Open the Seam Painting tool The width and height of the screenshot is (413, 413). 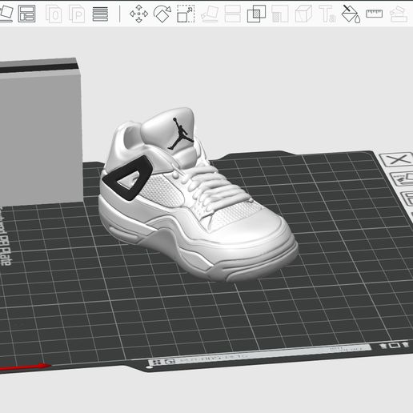click(x=303, y=14)
